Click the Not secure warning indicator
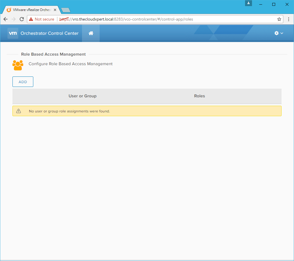 click(x=42, y=19)
